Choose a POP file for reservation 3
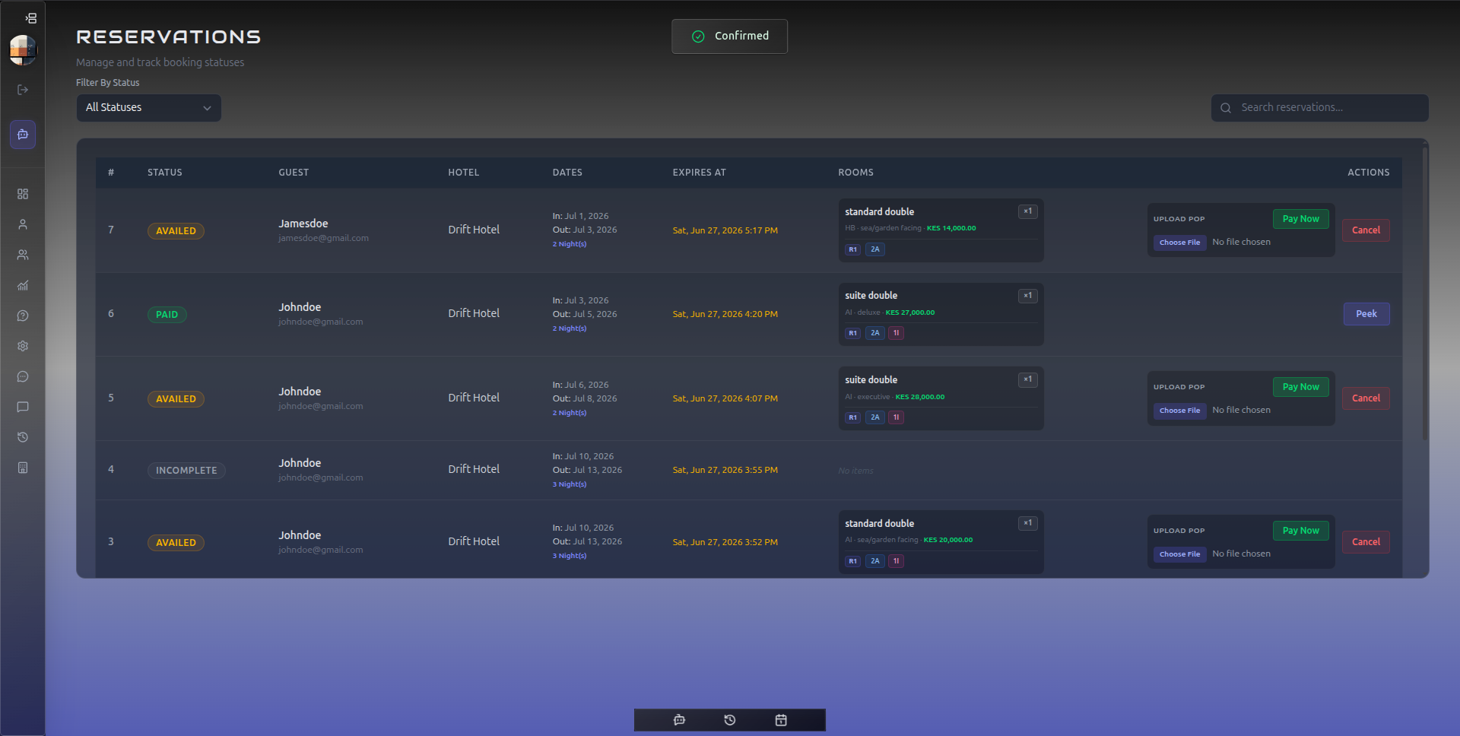Screen dimensions: 1460x736 1179,554
